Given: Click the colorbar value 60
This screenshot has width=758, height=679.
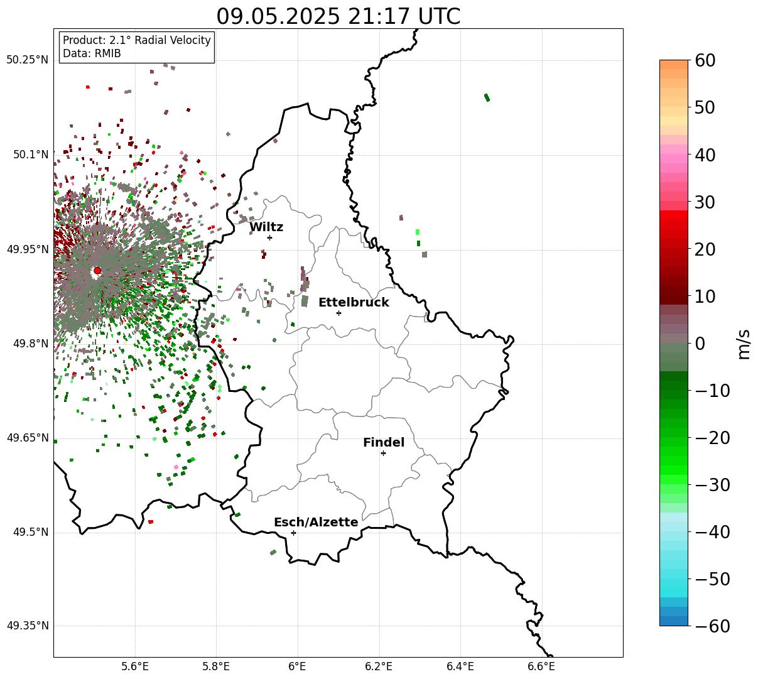Looking at the screenshot, I should (705, 60).
